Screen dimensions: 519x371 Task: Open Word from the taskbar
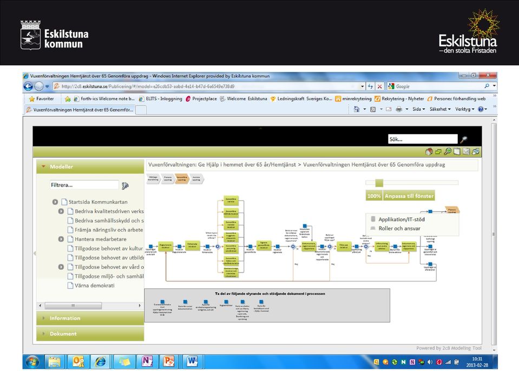click(192, 362)
